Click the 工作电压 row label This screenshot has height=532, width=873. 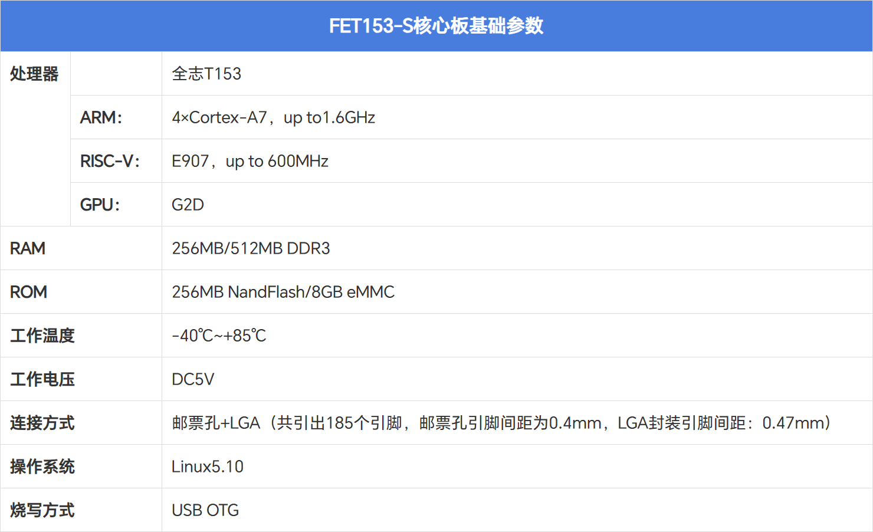click(42, 379)
